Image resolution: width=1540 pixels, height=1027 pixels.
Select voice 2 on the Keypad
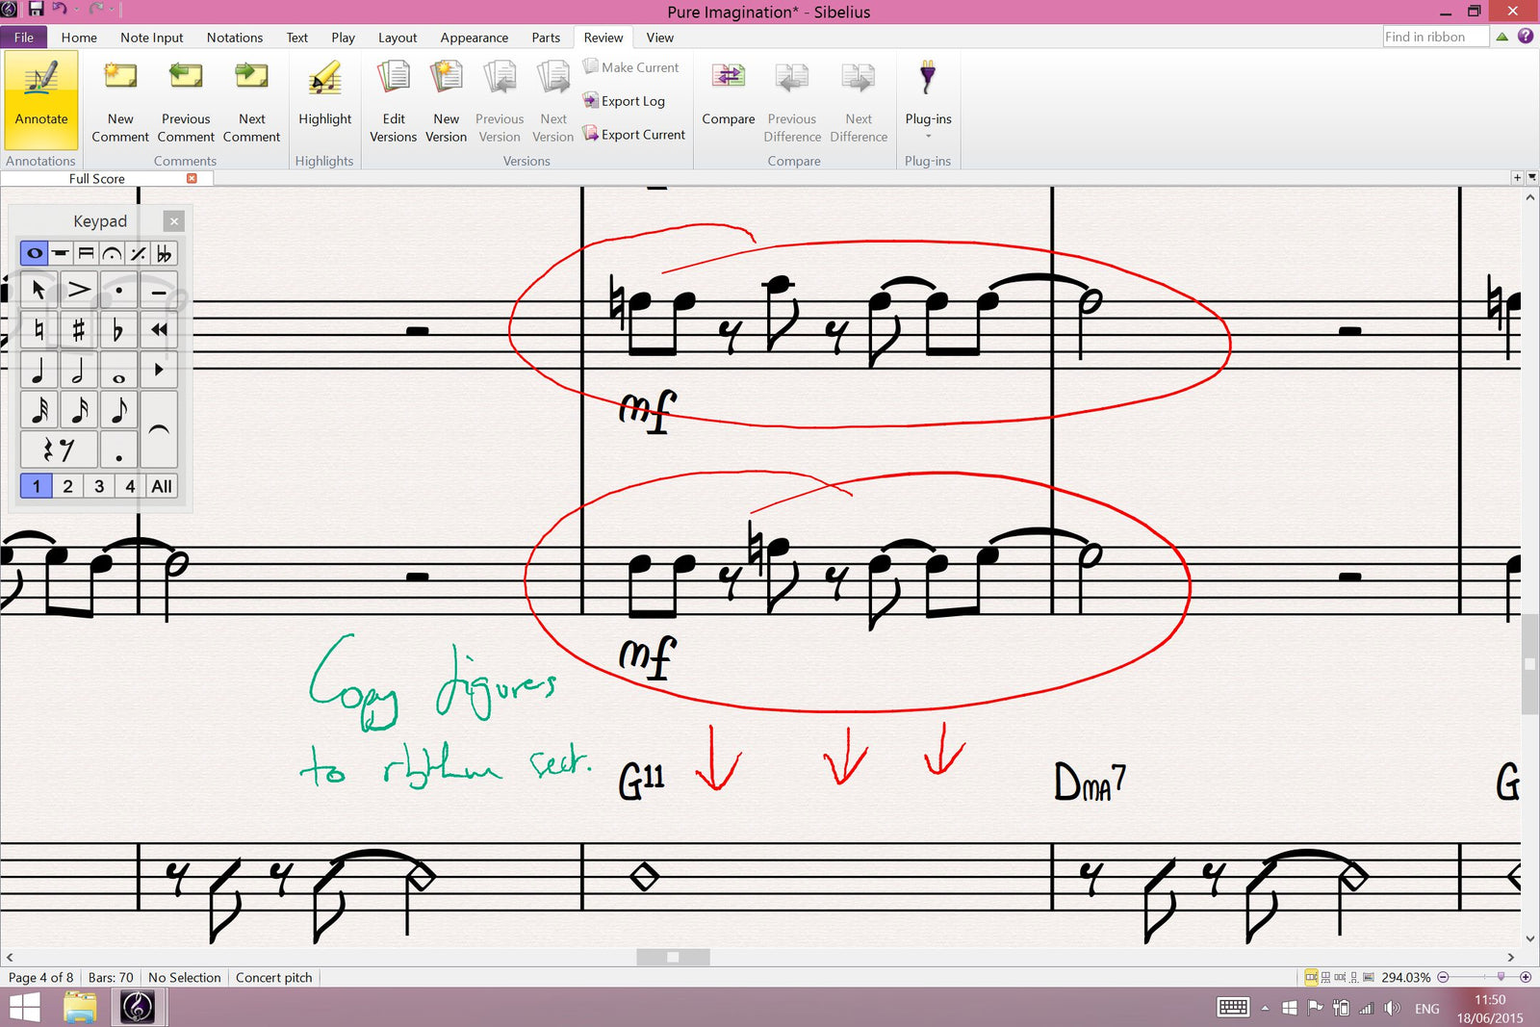pyautogui.click(x=67, y=486)
